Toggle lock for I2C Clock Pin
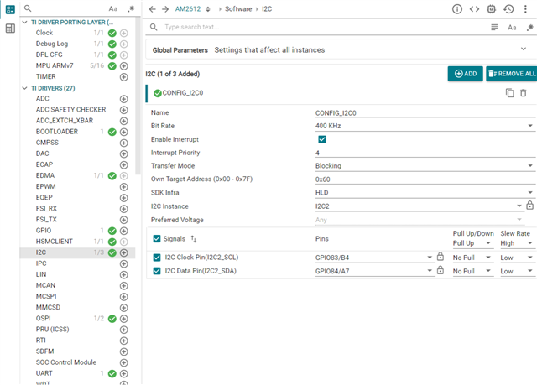The image size is (537, 385). [x=441, y=257]
